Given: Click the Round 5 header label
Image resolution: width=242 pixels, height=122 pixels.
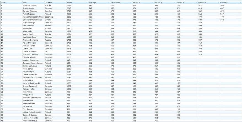Looking at the screenshot, I should pyautogui.click(x=224, y=2).
